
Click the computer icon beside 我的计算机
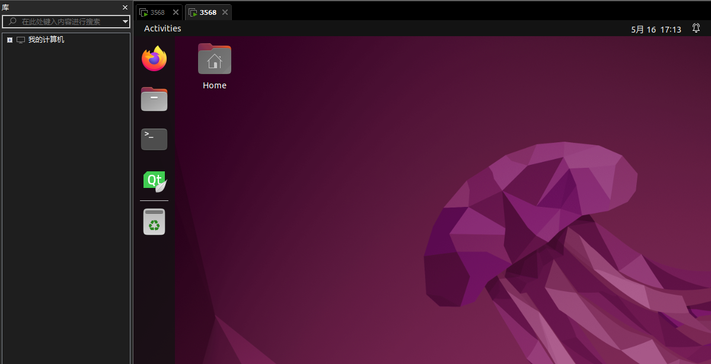pos(20,40)
